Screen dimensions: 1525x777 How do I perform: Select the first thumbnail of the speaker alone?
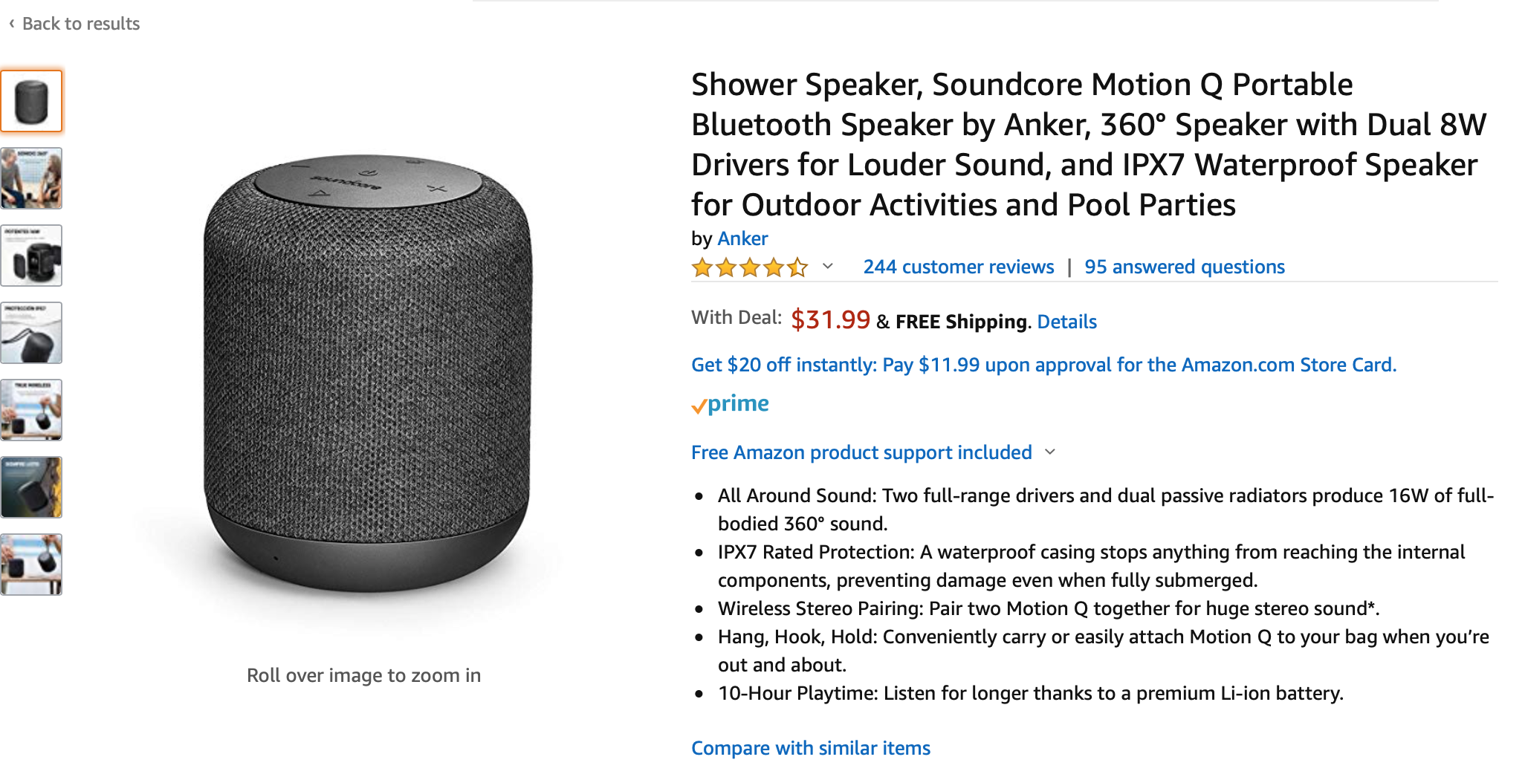pos(31,101)
